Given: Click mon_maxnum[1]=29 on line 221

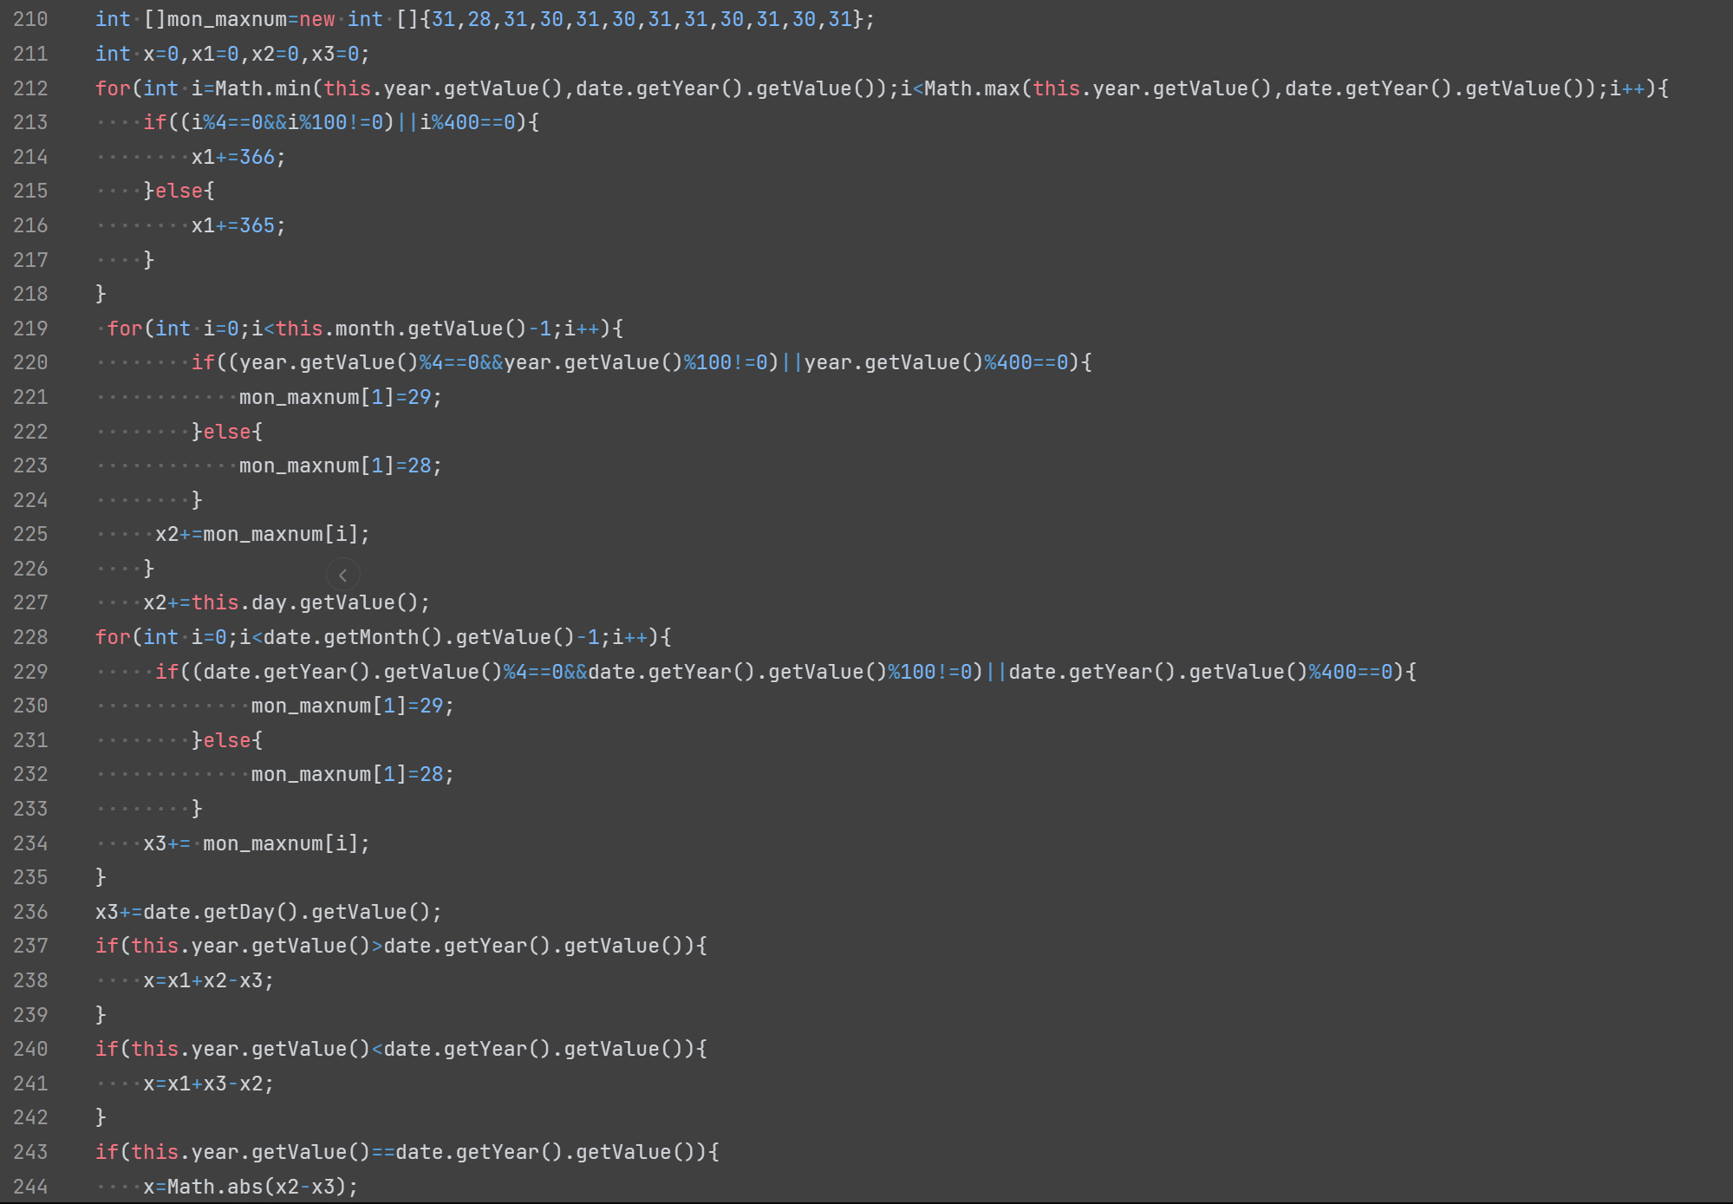Looking at the screenshot, I should point(340,397).
